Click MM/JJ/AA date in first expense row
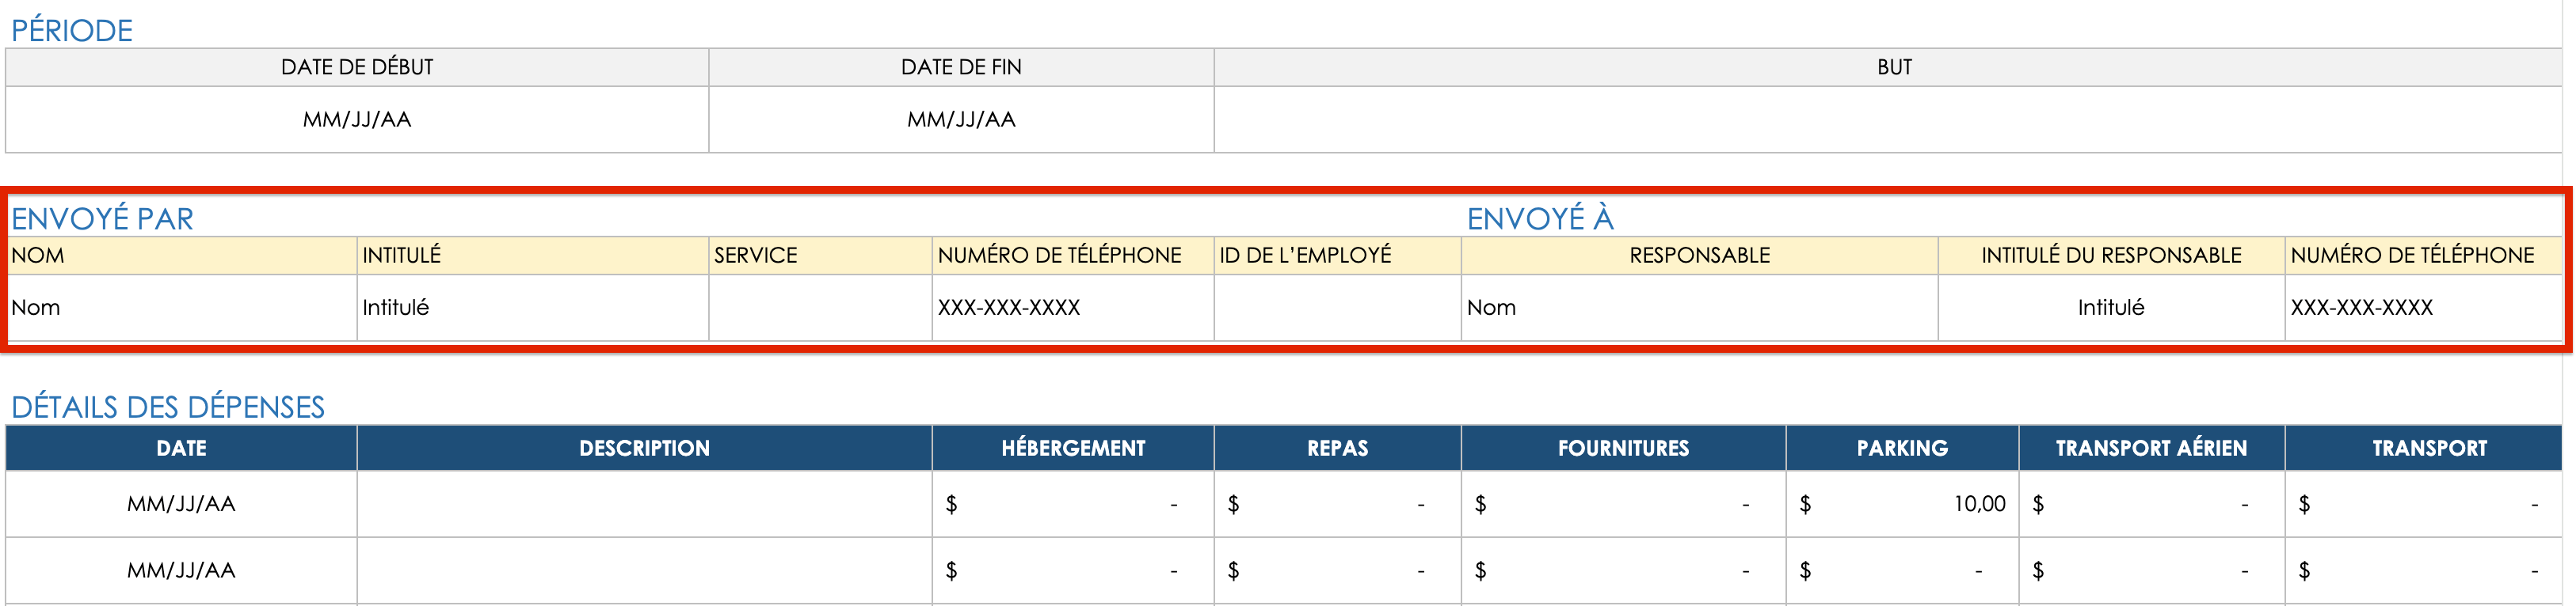The height and width of the screenshot is (606, 2576). (181, 504)
